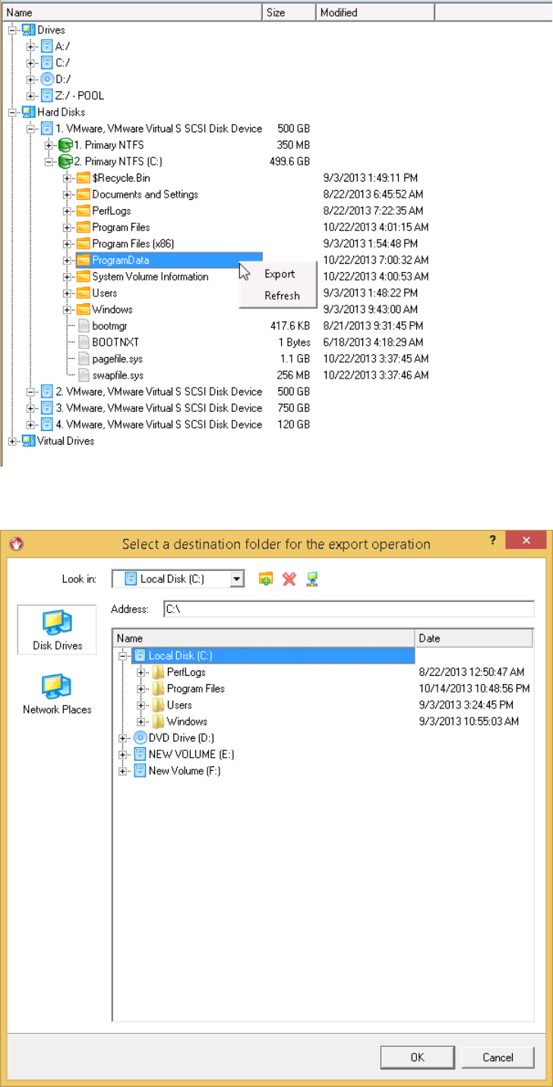Expand the Program Files folder in export dialog

pos(141,689)
